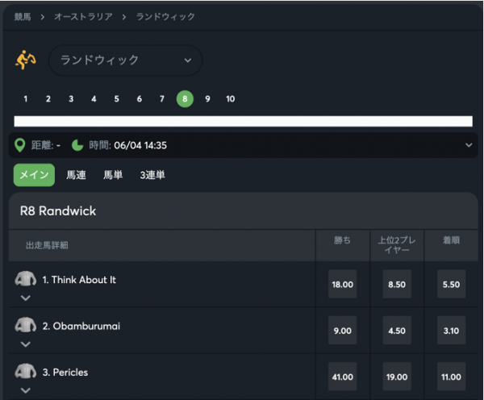Go to ランドウィック breadcrumb link

pyautogui.click(x=165, y=17)
